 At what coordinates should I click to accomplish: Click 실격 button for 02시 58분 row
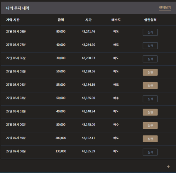pos(150,152)
